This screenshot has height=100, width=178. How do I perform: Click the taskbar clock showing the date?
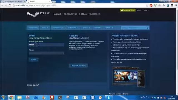171,97
